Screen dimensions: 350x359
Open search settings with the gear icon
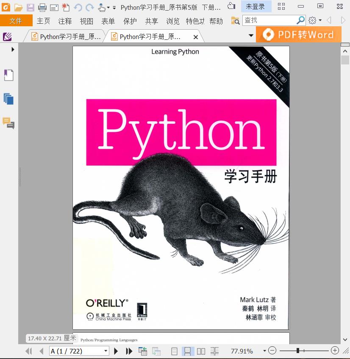pyautogui.click(x=312, y=20)
